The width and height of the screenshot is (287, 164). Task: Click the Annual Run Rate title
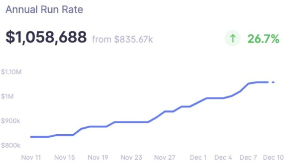pos(44,9)
